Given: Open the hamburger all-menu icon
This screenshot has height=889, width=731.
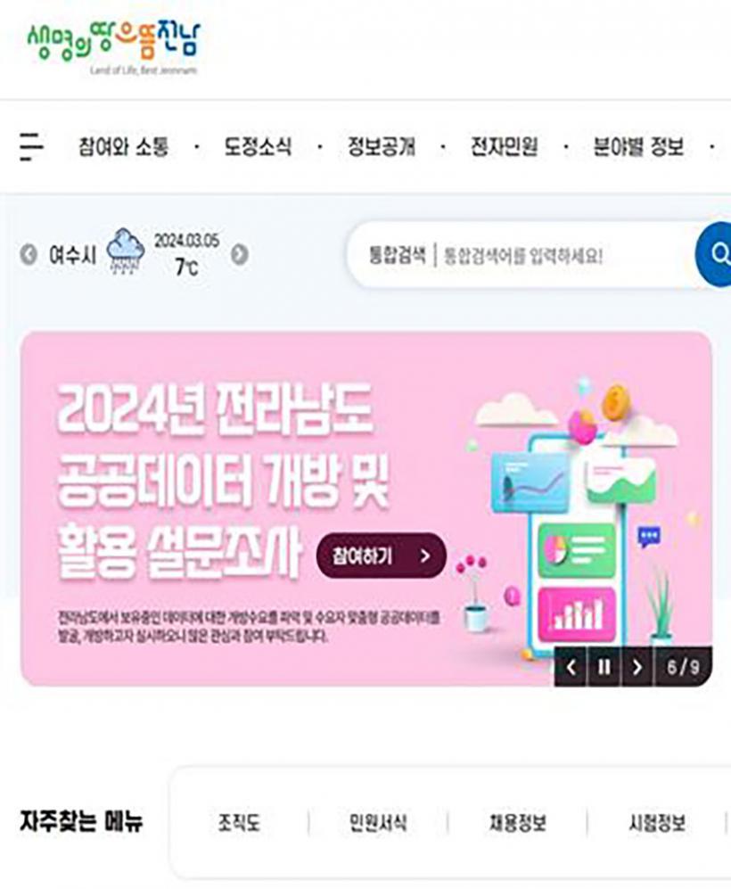Looking at the screenshot, I should pos(30,147).
